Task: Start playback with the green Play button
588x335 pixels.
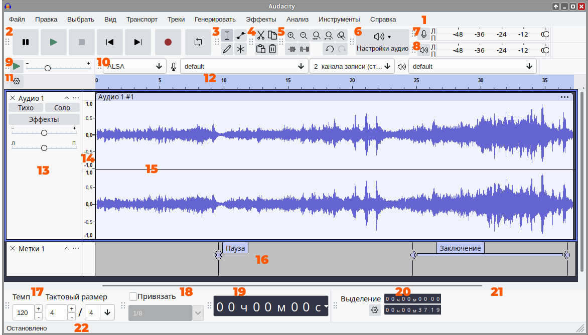Action: pyautogui.click(x=54, y=42)
